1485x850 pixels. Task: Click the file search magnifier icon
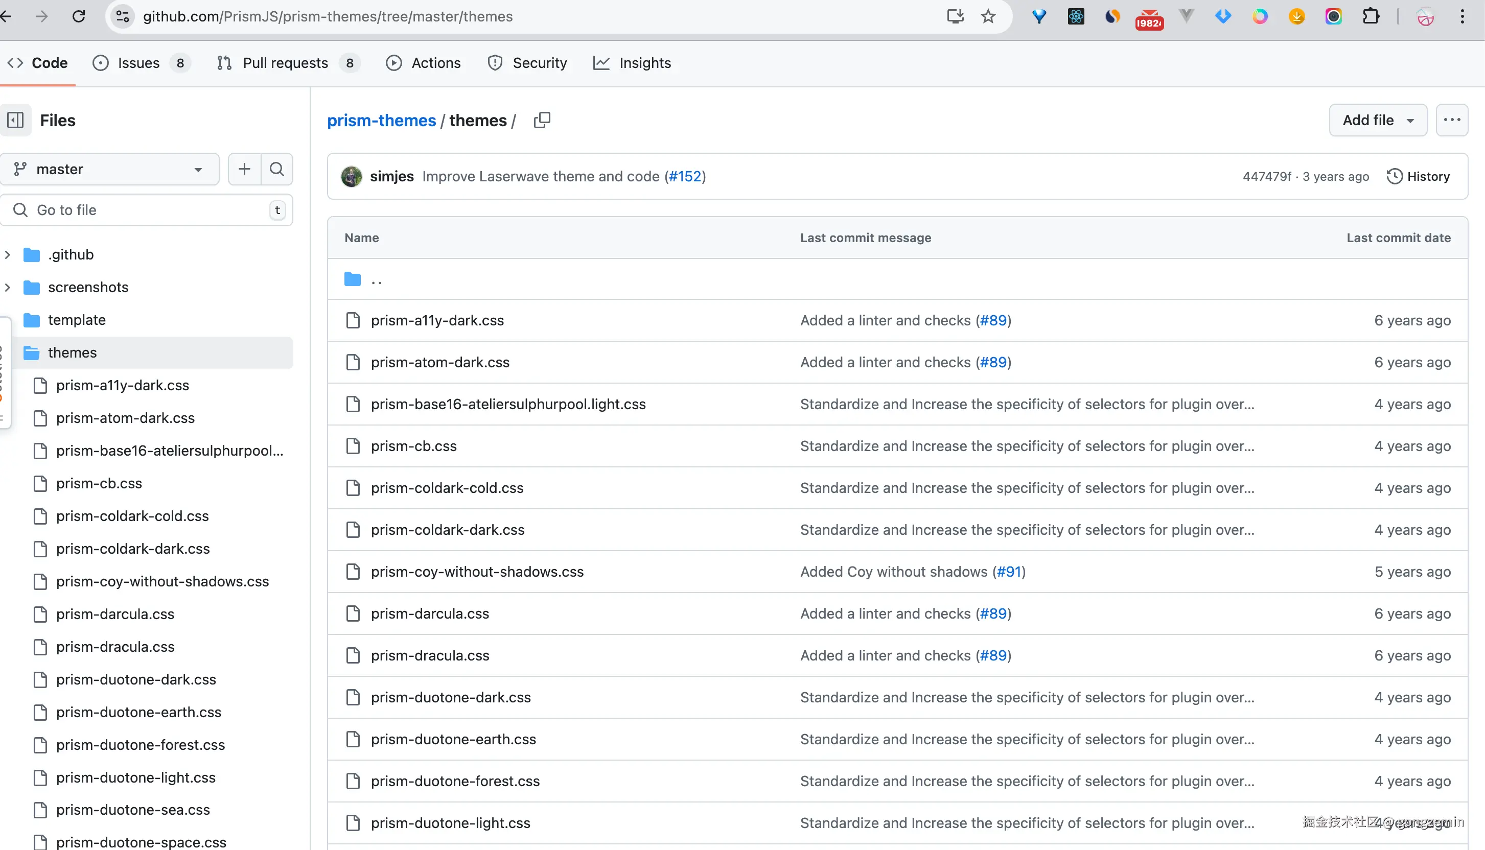coord(277,169)
